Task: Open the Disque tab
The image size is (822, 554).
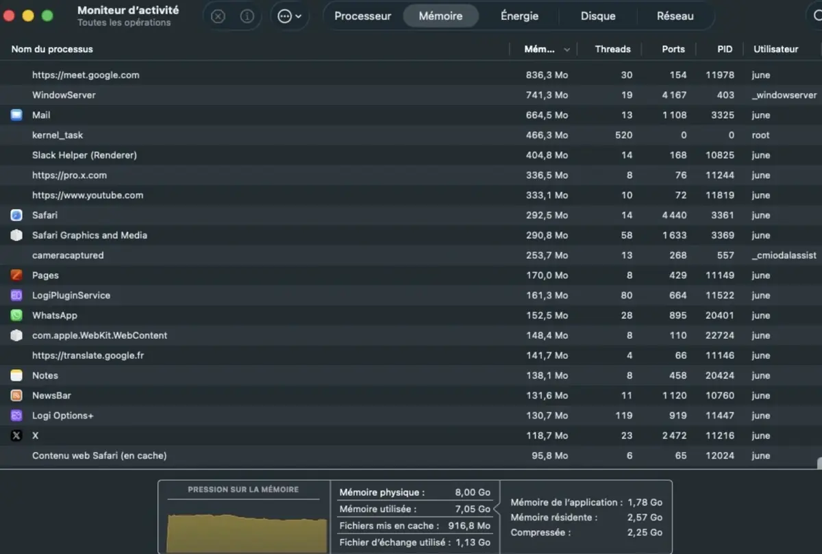Action: [598, 16]
